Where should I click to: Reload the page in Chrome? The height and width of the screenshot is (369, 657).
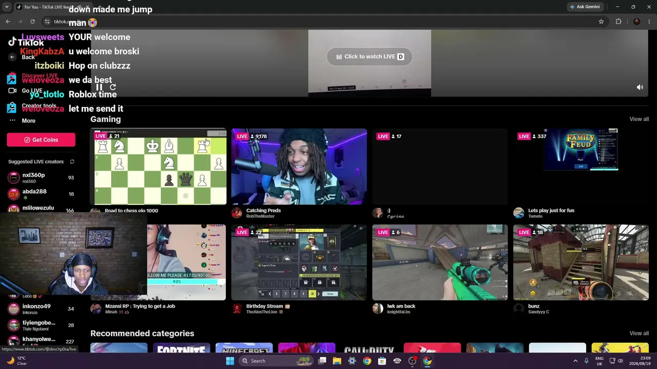click(x=32, y=22)
